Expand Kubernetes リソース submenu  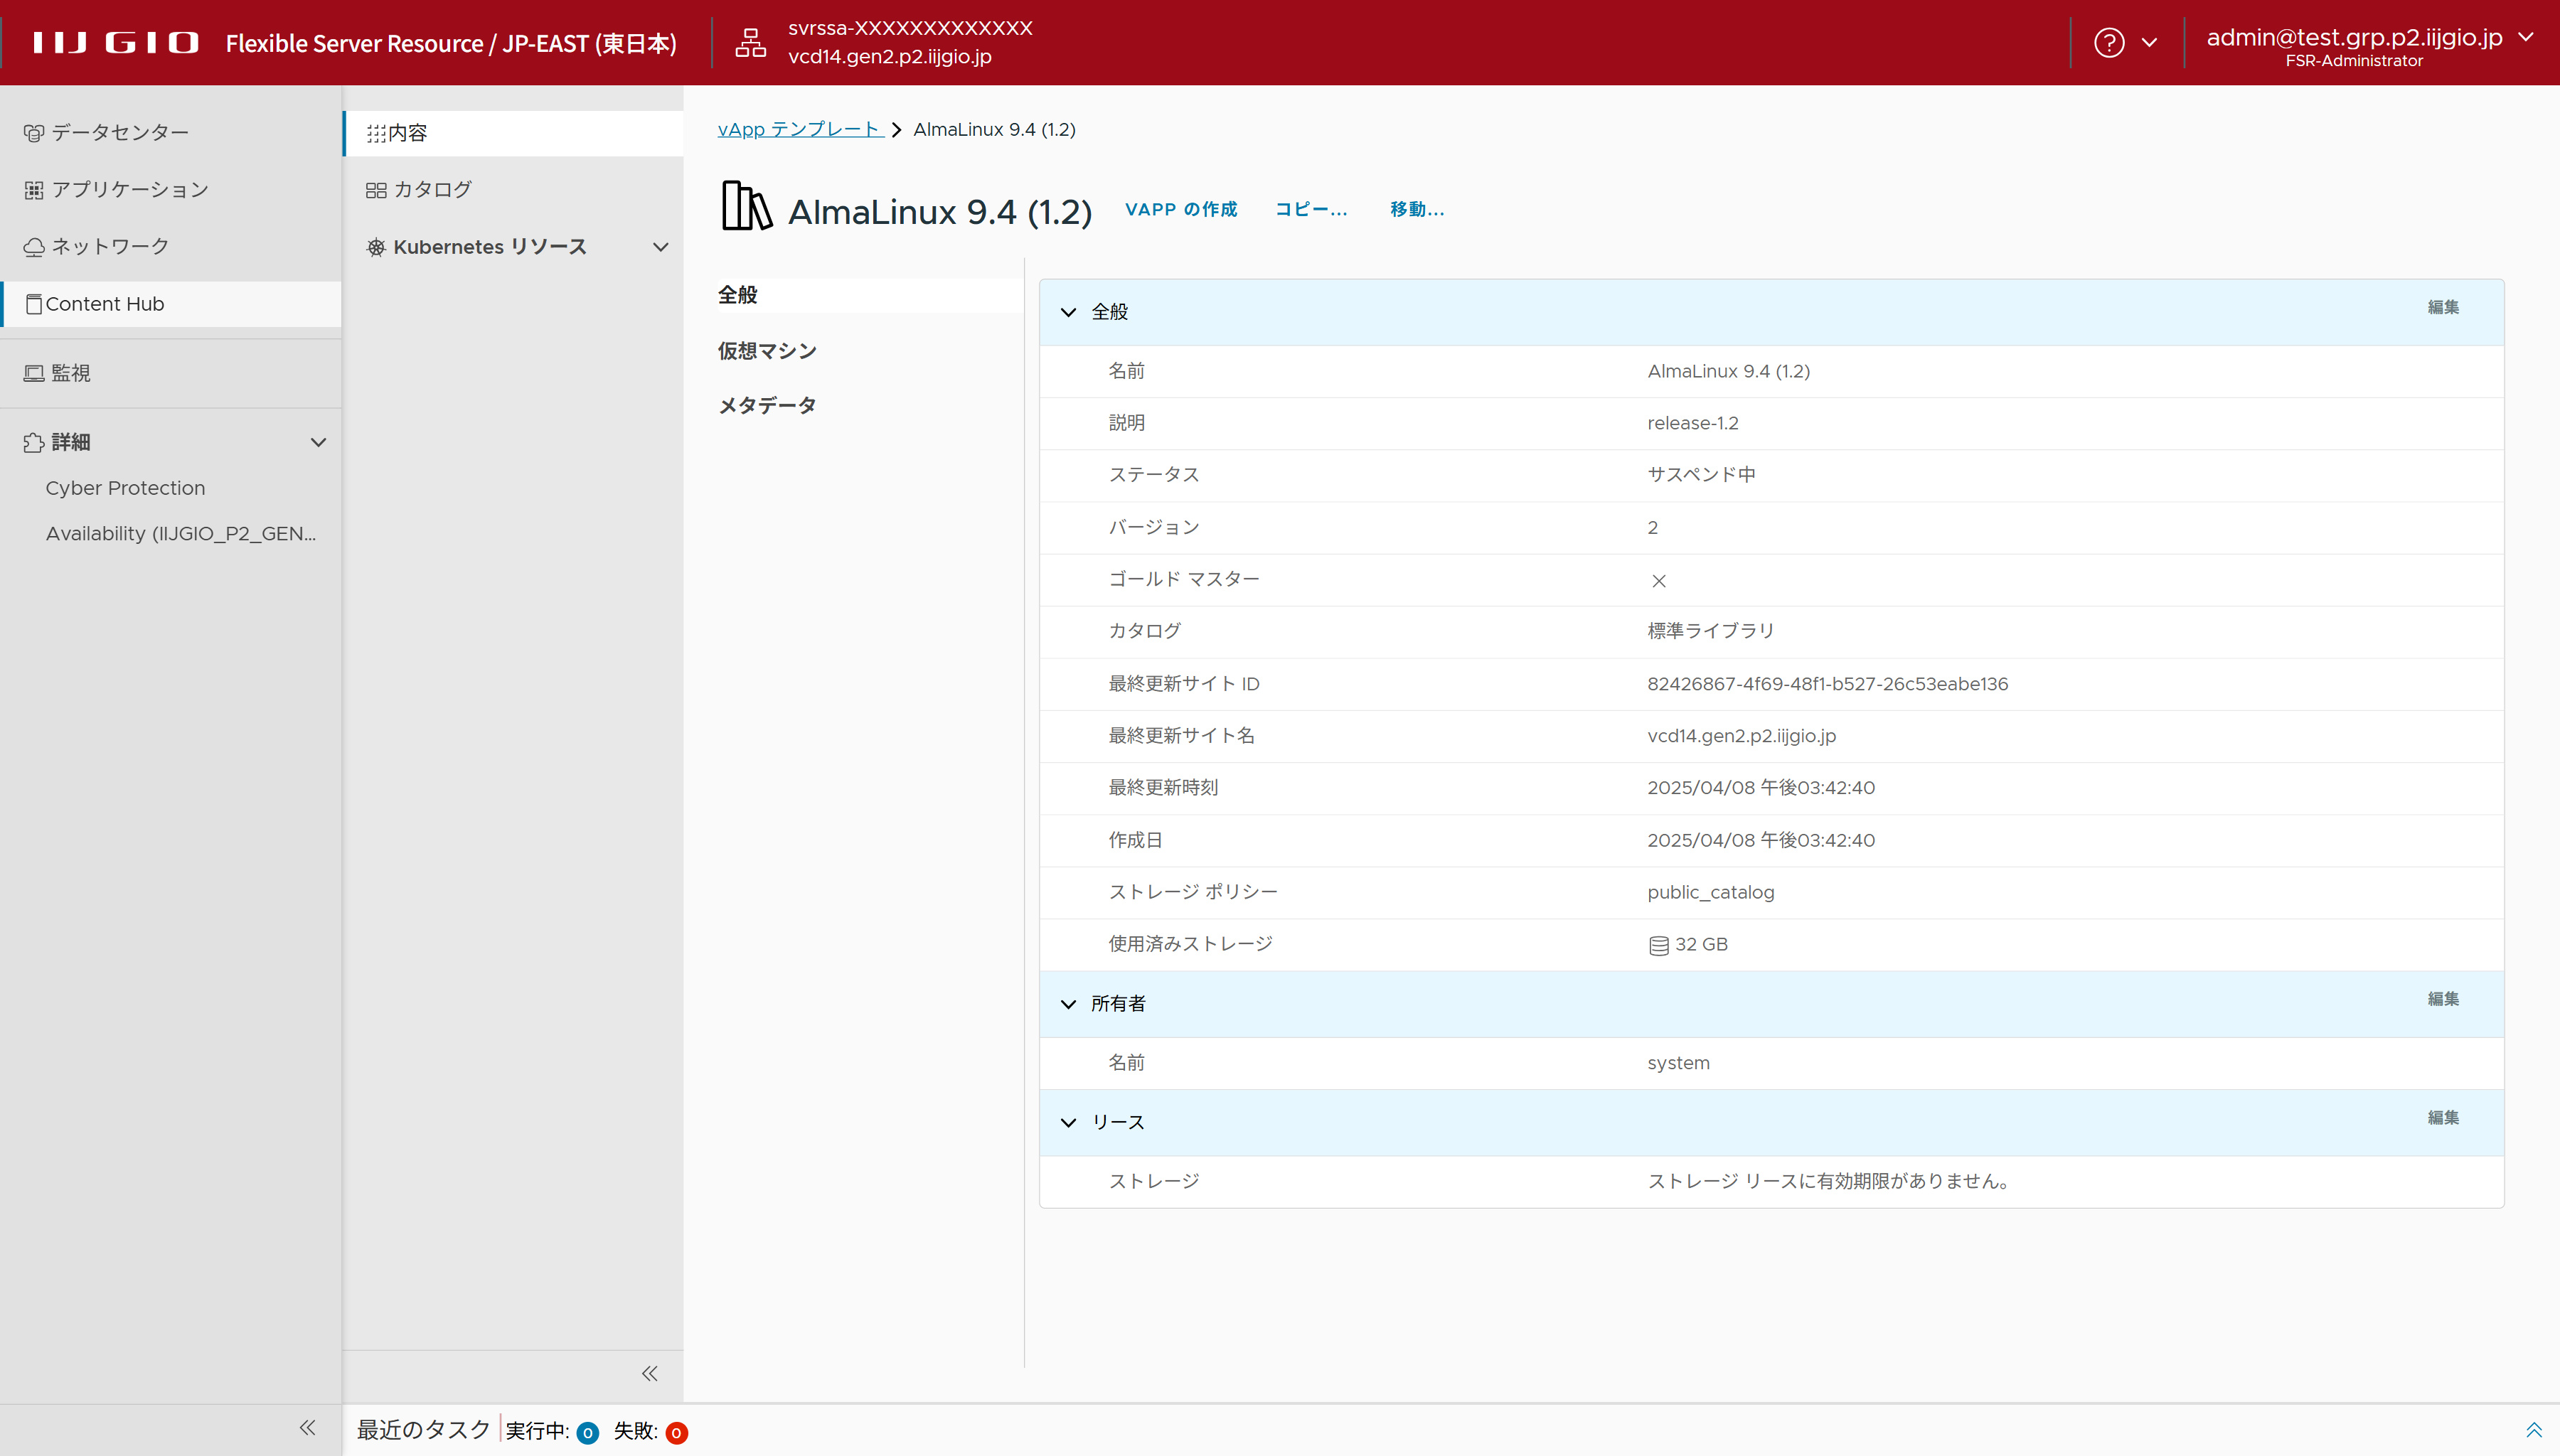point(660,247)
